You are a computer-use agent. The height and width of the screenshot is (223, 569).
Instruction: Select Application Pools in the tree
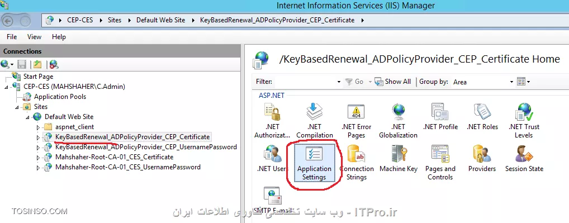click(x=60, y=97)
